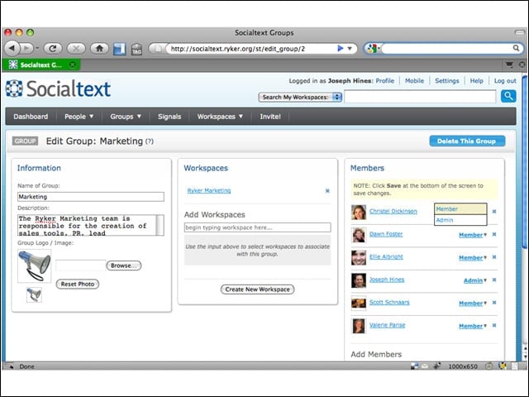
Task: Remove Dawn Foster using her x icon
Action: (x=494, y=234)
